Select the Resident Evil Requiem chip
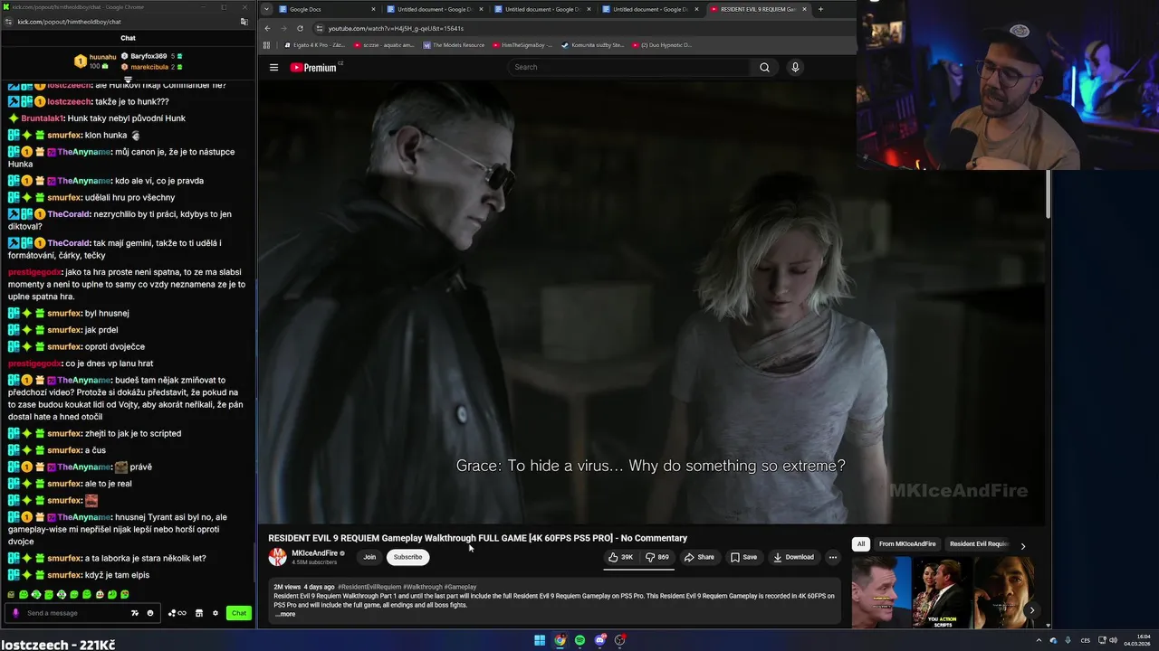 (979, 544)
